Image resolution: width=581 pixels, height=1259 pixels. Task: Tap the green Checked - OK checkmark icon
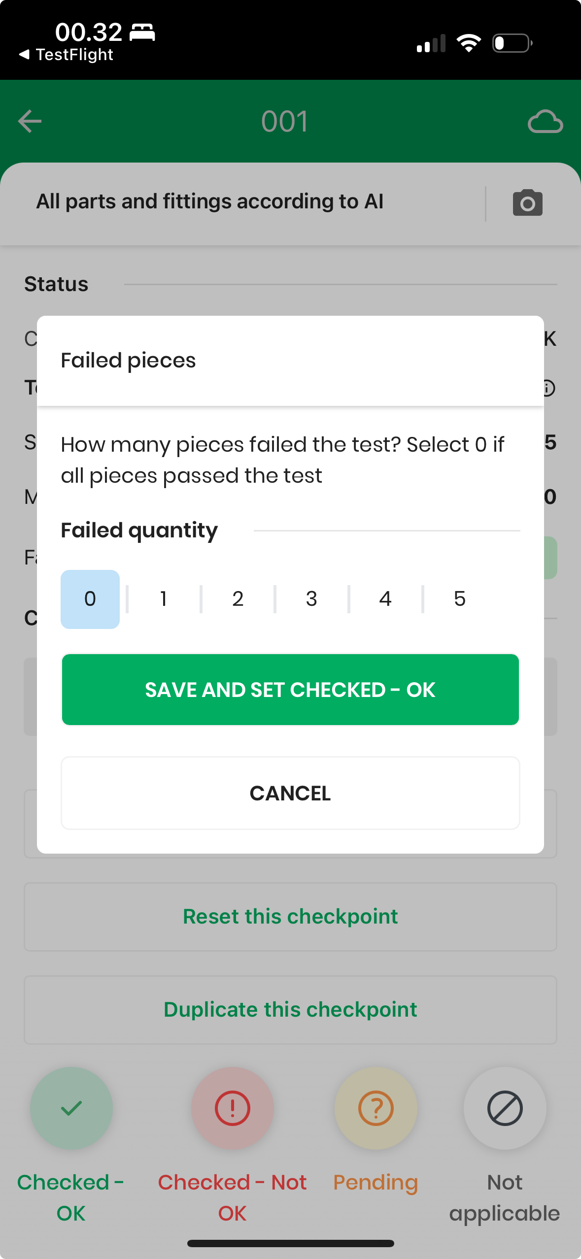pos(71,1108)
